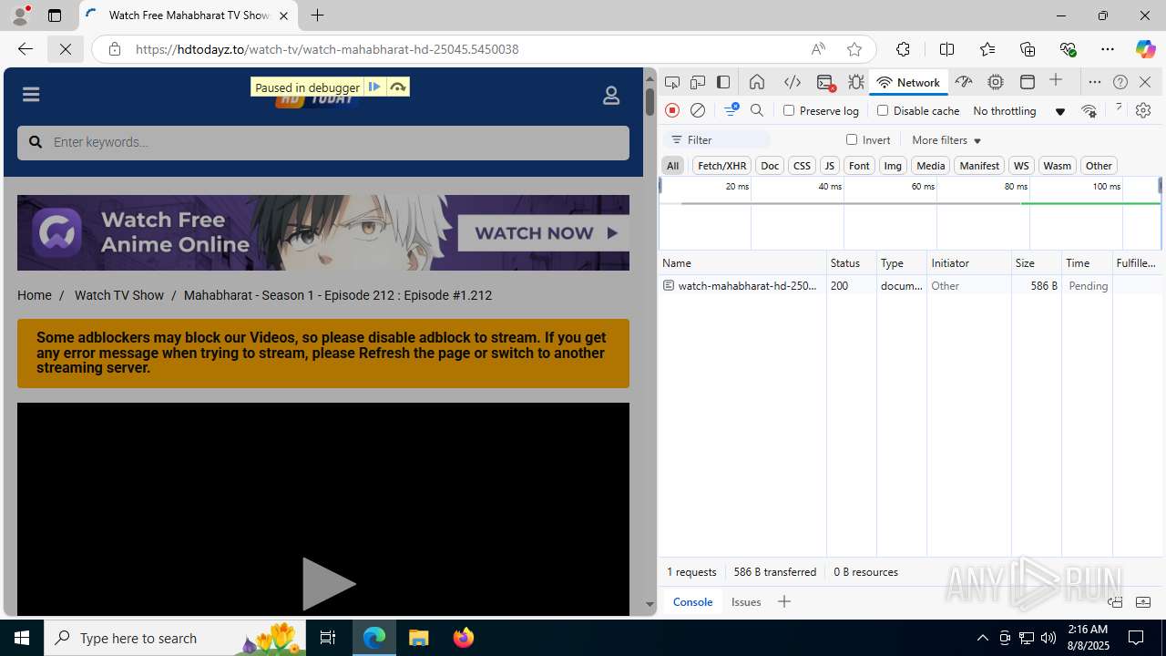1166x656 pixels.
Task: Open Network settings gear icon
Action: (x=1143, y=110)
